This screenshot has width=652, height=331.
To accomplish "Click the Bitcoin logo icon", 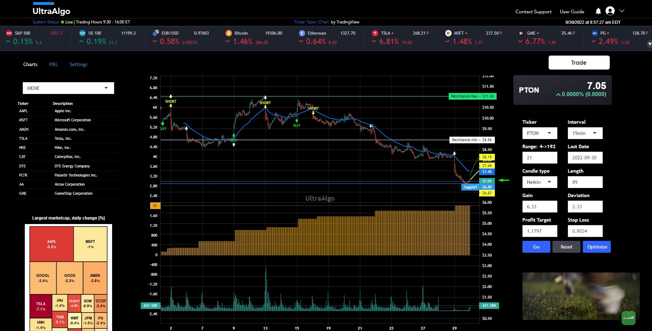I will point(229,33).
